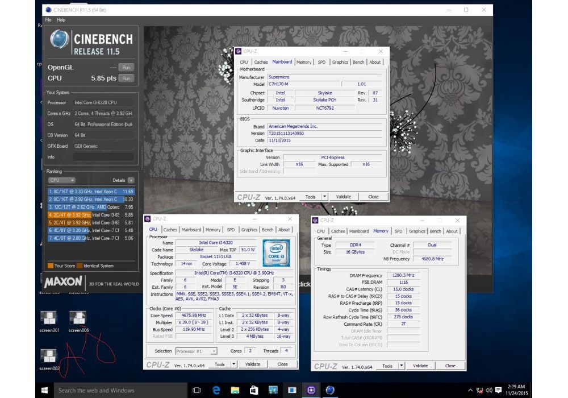Click the DRAM Frequency value 1280.3 MHz
This screenshot has width=568, height=398.
(x=403, y=275)
